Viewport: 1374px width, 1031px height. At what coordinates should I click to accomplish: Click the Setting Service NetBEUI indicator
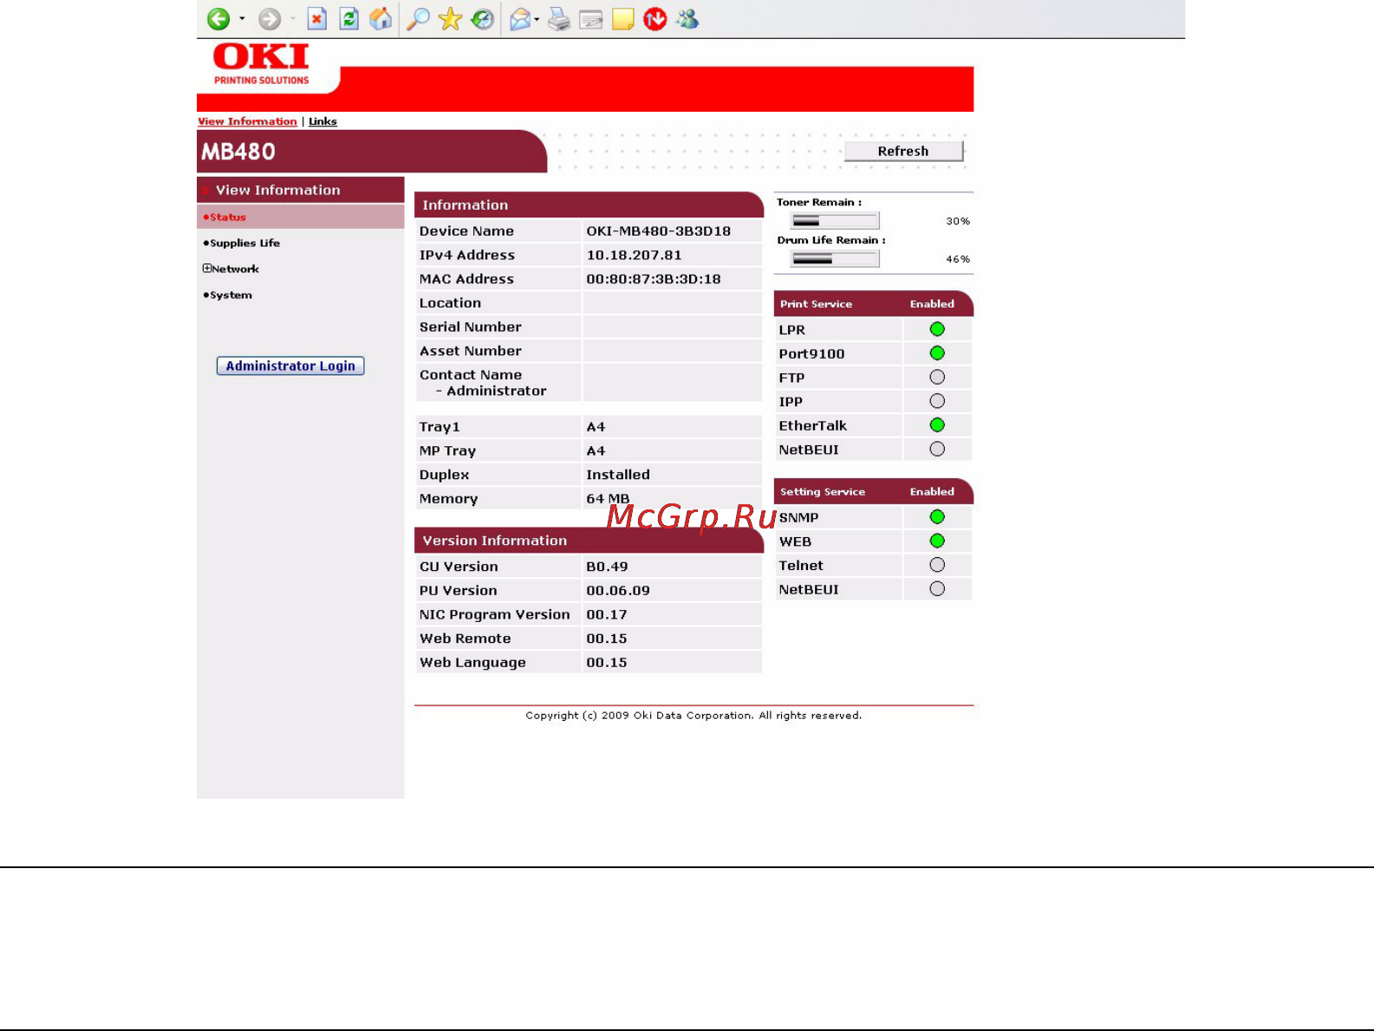(x=937, y=589)
